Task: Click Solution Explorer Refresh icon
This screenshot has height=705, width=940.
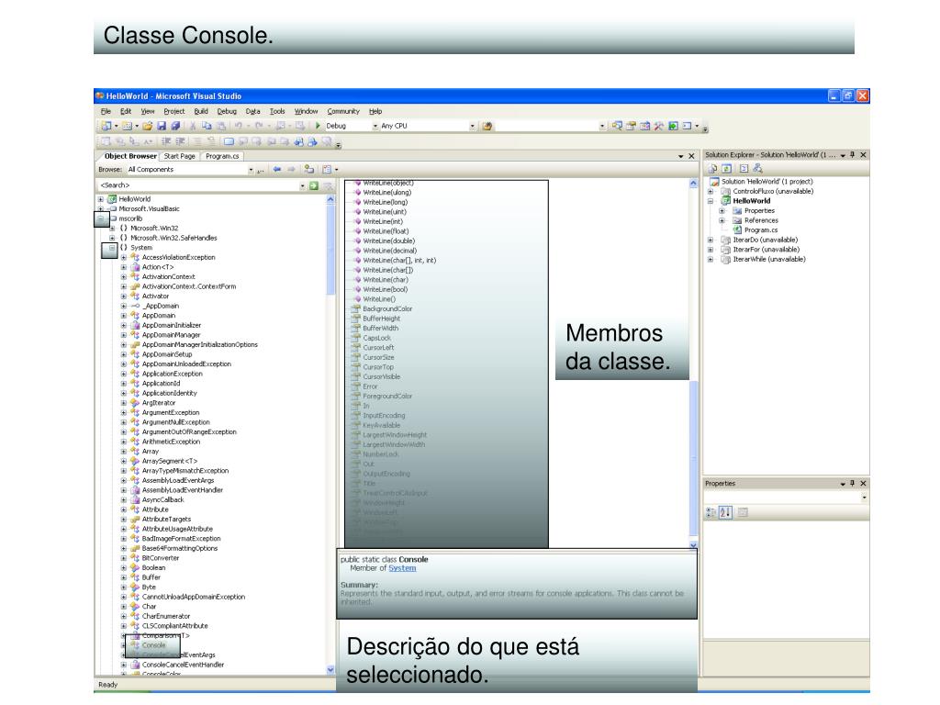Action: [x=727, y=169]
